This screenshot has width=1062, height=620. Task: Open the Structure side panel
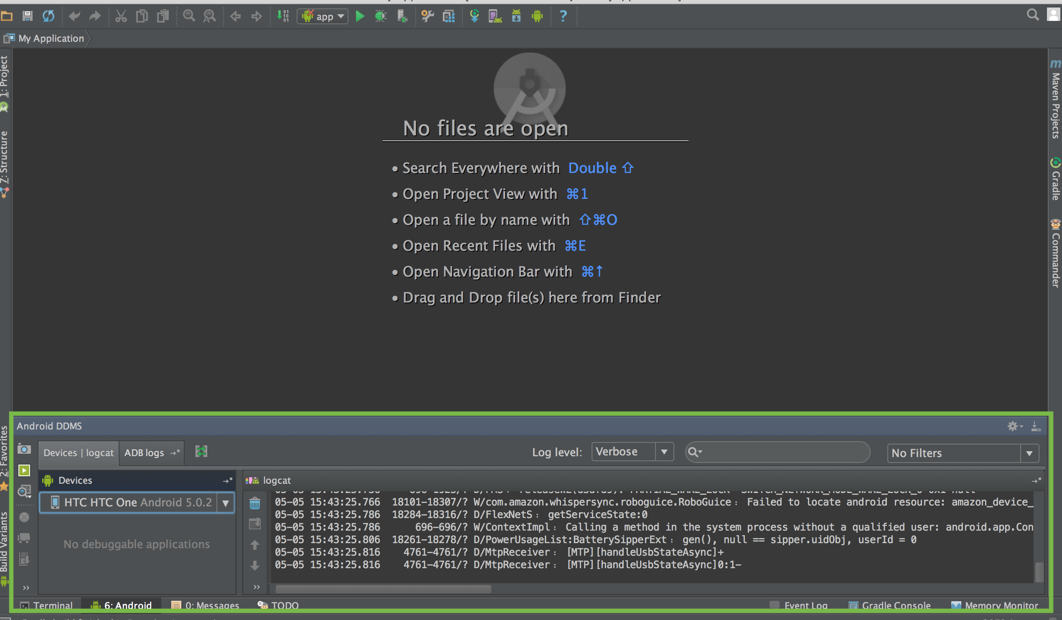pos(5,164)
